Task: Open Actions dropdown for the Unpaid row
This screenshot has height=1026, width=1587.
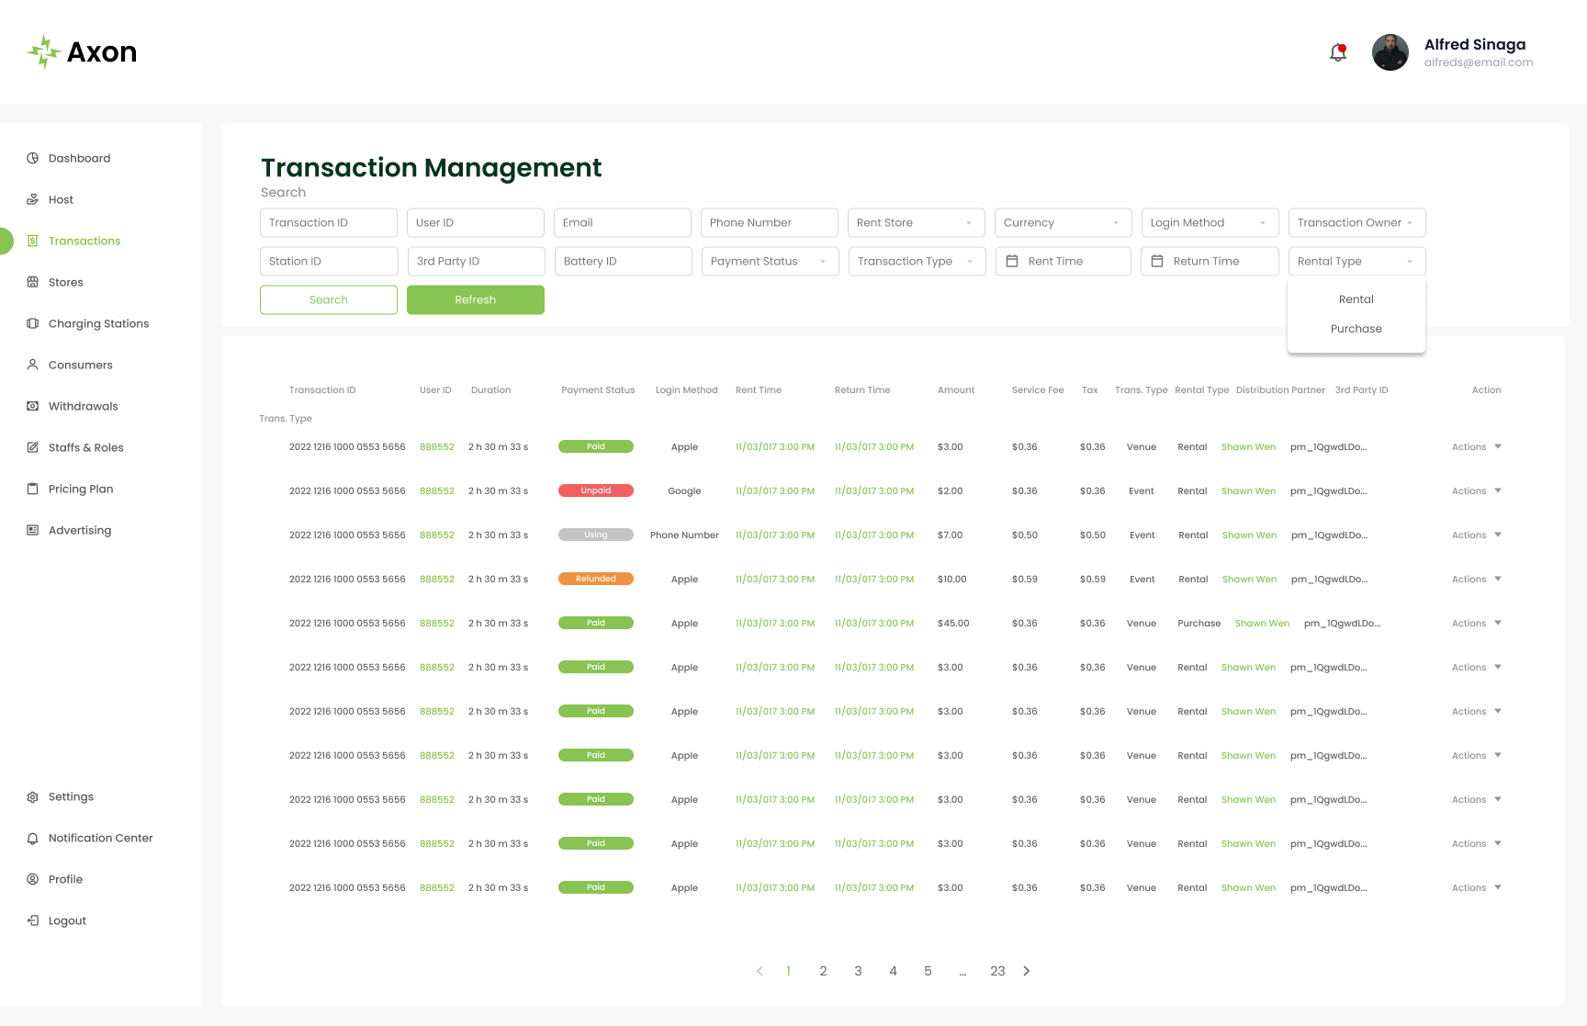Action: click(x=1477, y=490)
